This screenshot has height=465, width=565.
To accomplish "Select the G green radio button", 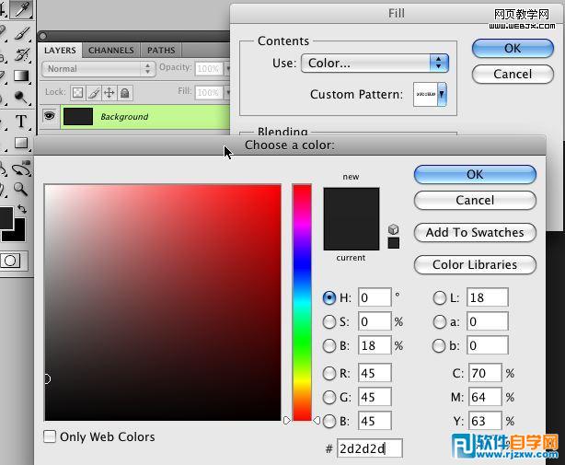I will point(329,397).
